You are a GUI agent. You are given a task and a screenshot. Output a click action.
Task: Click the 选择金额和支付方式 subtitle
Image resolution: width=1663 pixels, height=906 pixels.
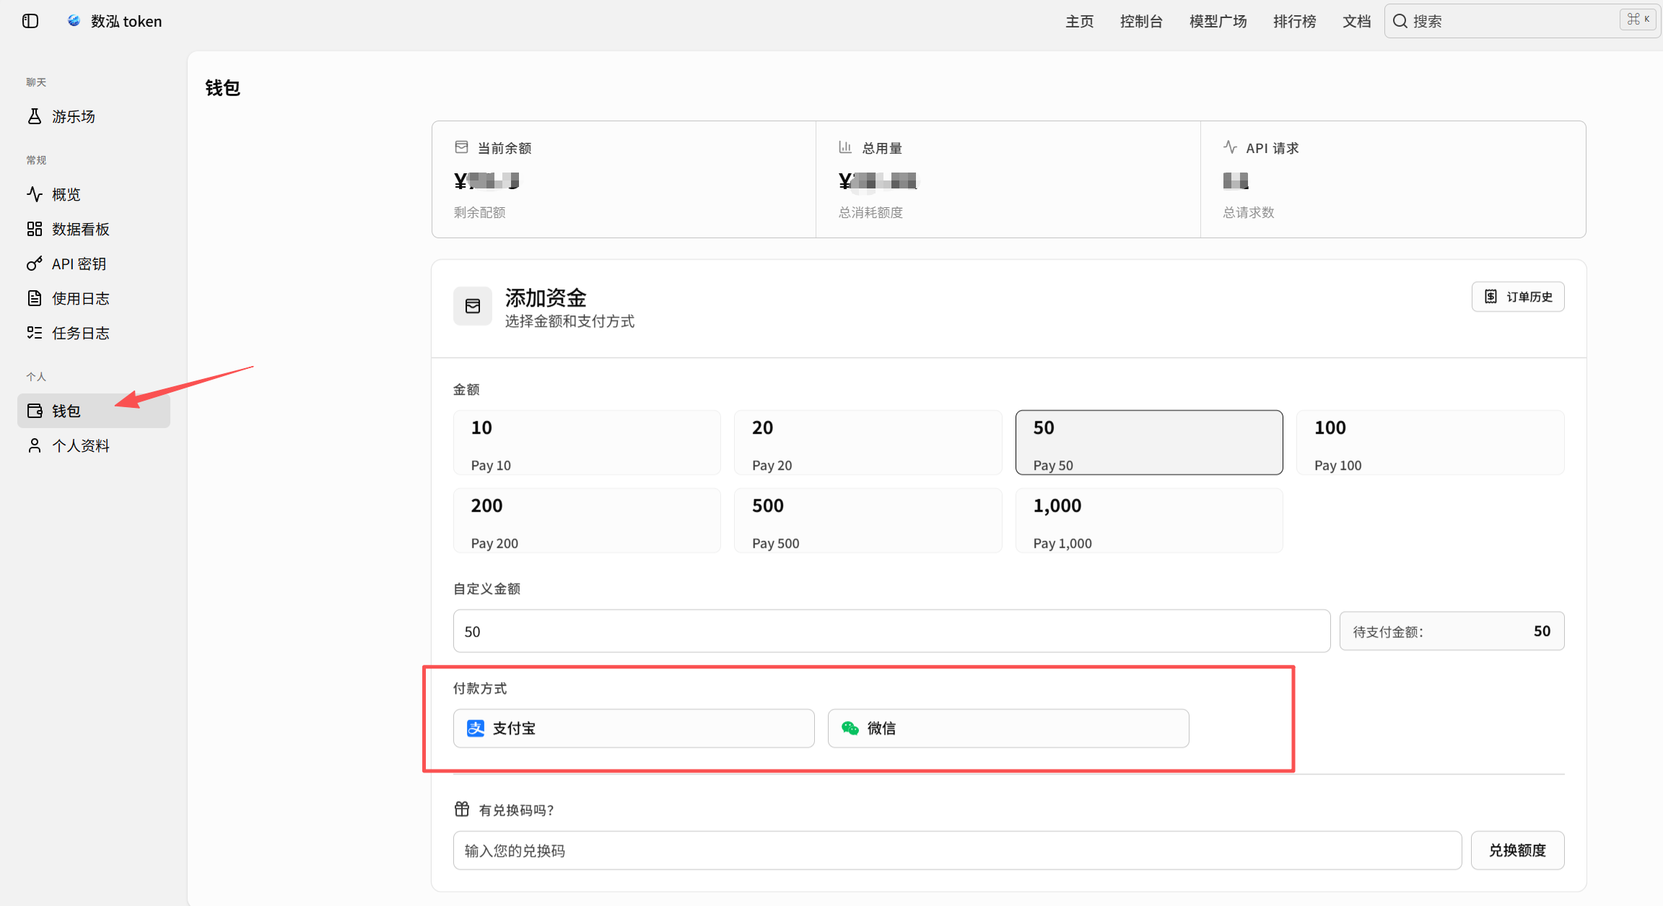pos(569,321)
